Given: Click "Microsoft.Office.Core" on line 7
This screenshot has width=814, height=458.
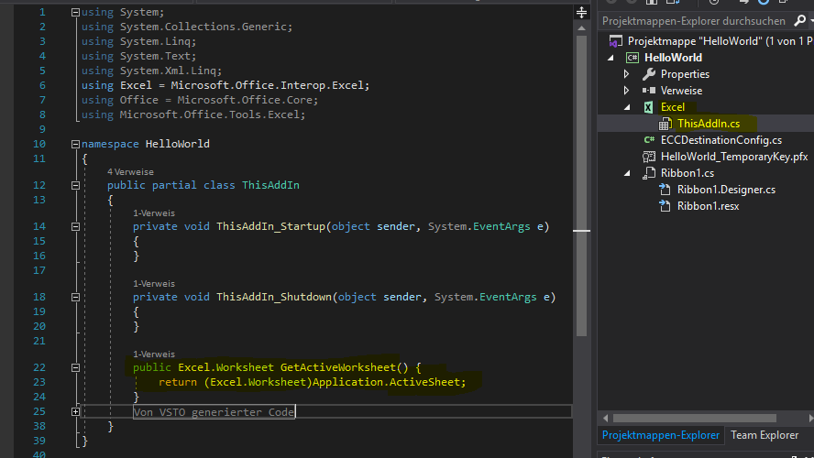Looking at the screenshot, I should point(245,100).
